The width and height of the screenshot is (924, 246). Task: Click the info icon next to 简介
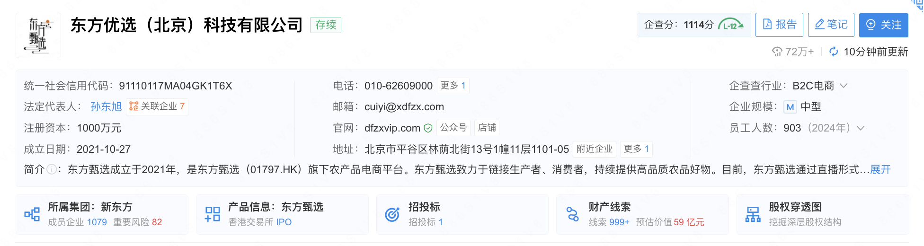[x=52, y=169]
